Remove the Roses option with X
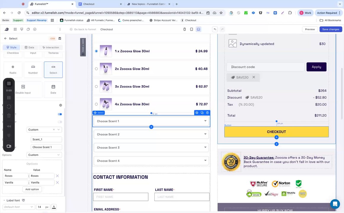 [x=57, y=176]
